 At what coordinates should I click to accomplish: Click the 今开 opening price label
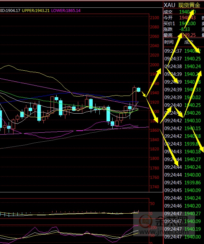pyautogui.click(x=168, y=18)
